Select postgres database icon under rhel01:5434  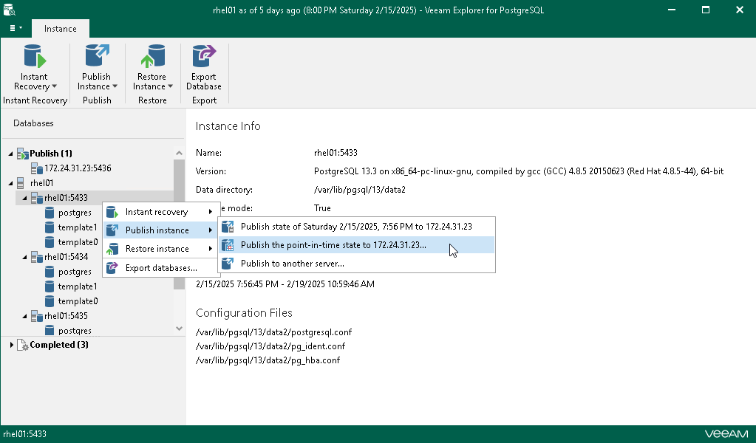coord(50,272)
